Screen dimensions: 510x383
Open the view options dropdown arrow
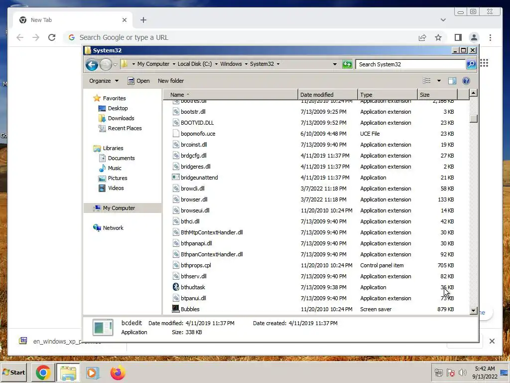[x=439, y=81]
